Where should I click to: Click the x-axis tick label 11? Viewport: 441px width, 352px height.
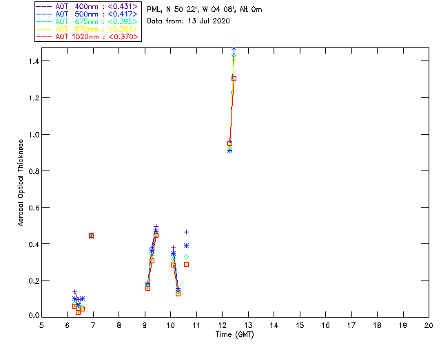point(196,325)
